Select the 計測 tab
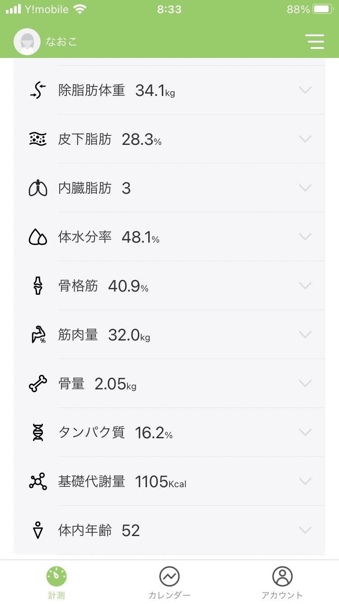 point(56,583)
